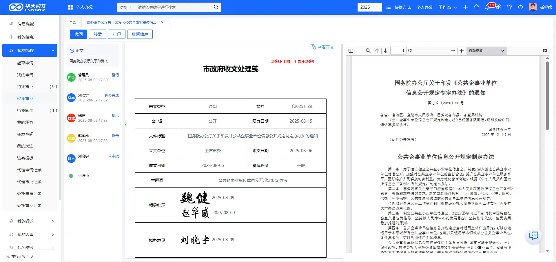
Task: Click user avatar of 赵华威
Action: pos(533,7)
